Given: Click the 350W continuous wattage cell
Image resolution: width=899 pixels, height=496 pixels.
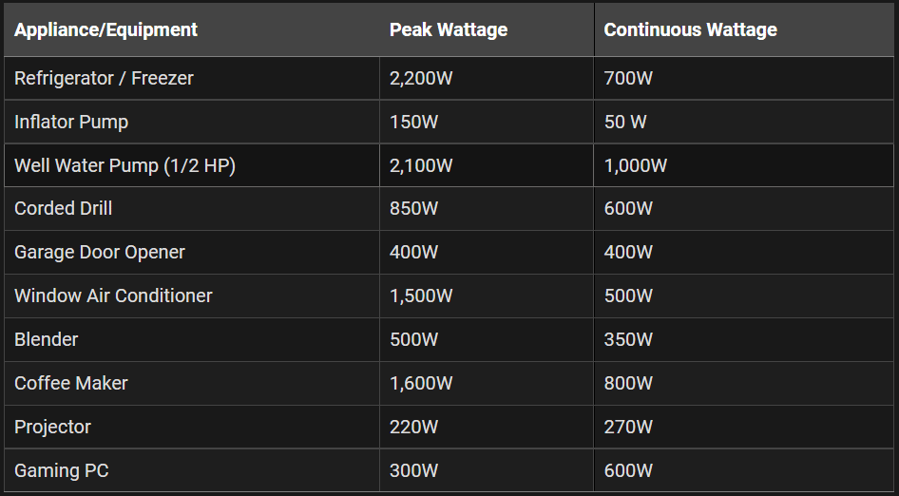Looking at the screenshot, I should click(x=744, y=339).
